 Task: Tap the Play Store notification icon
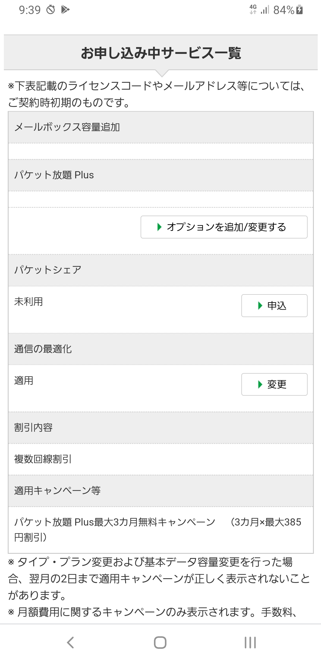pyautogui.click(x=65, y=10)
